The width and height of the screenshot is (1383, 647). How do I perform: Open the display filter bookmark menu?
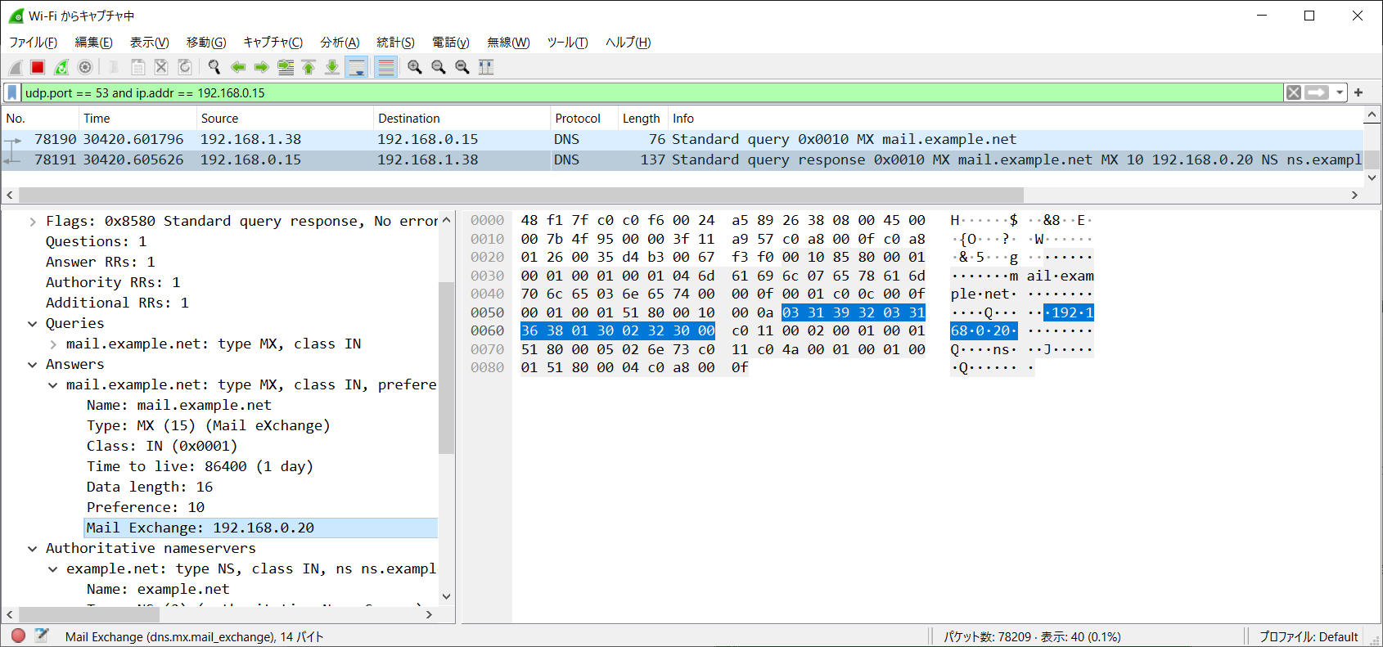[12, 92]
